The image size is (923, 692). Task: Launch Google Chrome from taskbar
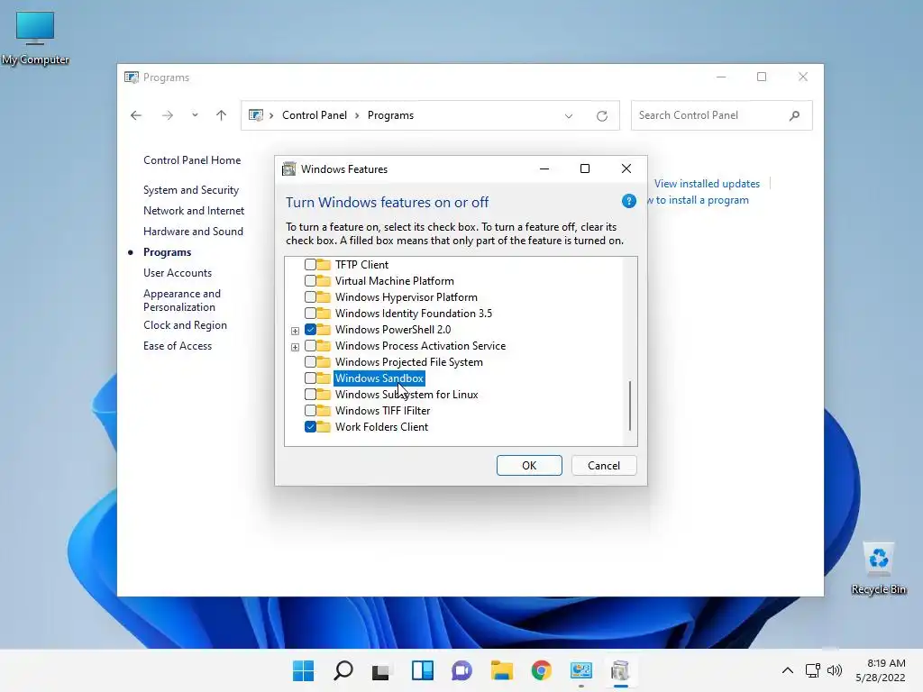tap(541, 670)
